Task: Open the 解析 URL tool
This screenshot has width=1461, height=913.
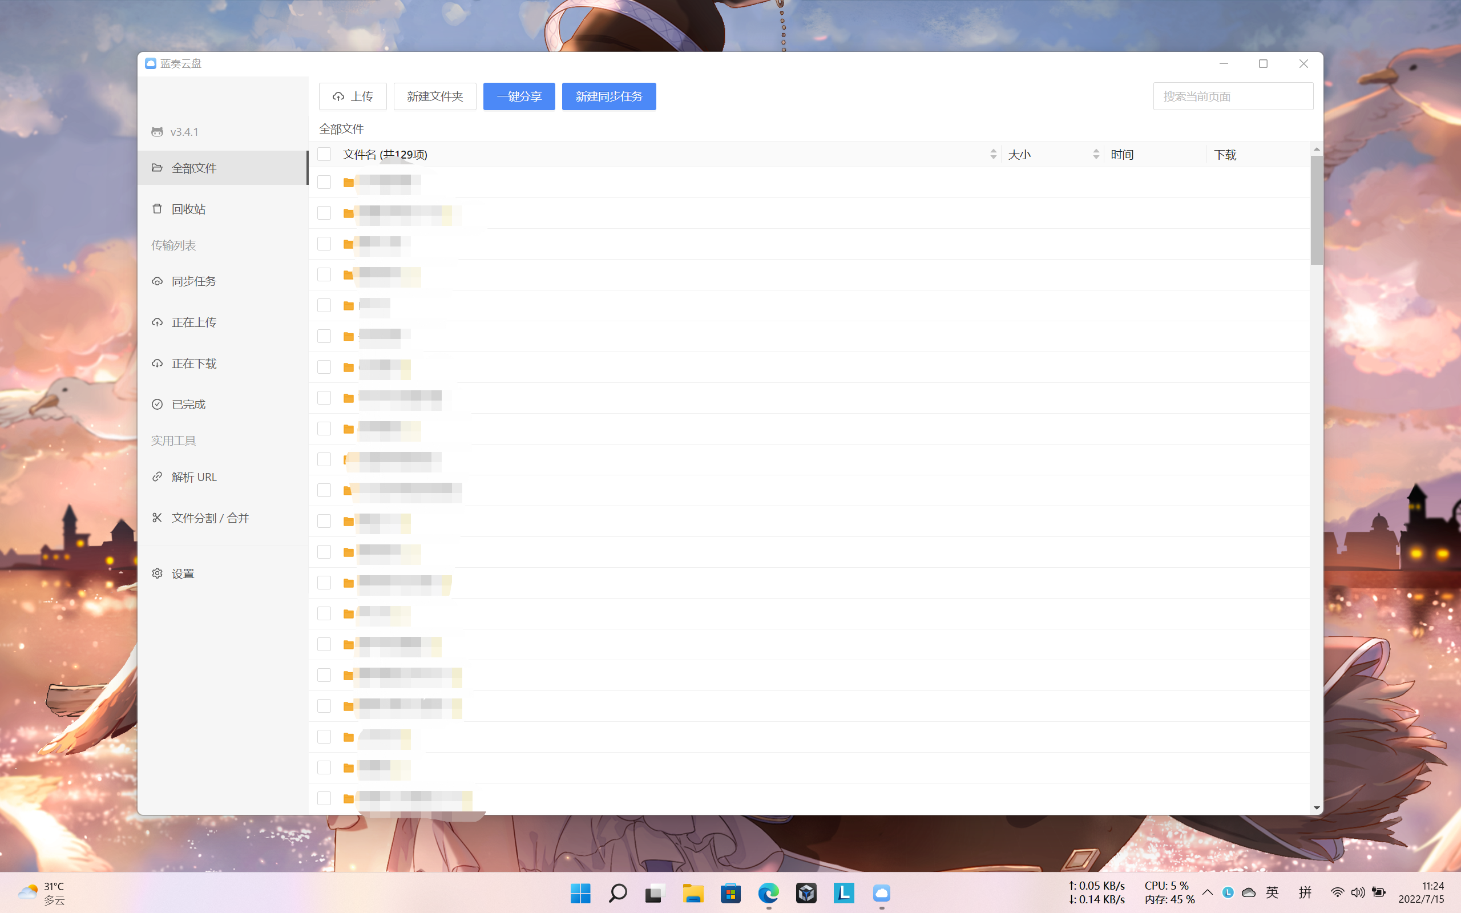Action: pos(193,477)
